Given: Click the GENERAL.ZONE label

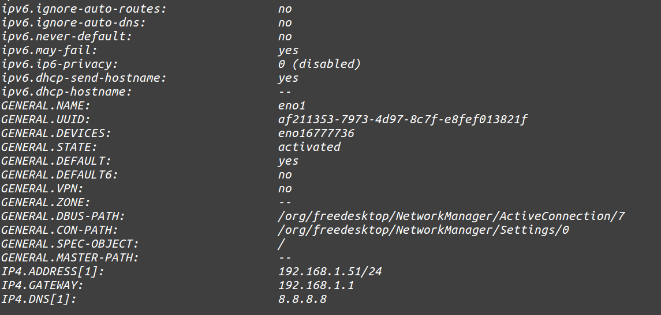Looking at the screenshot, I should pyautogui.click(x=45, y=202).
